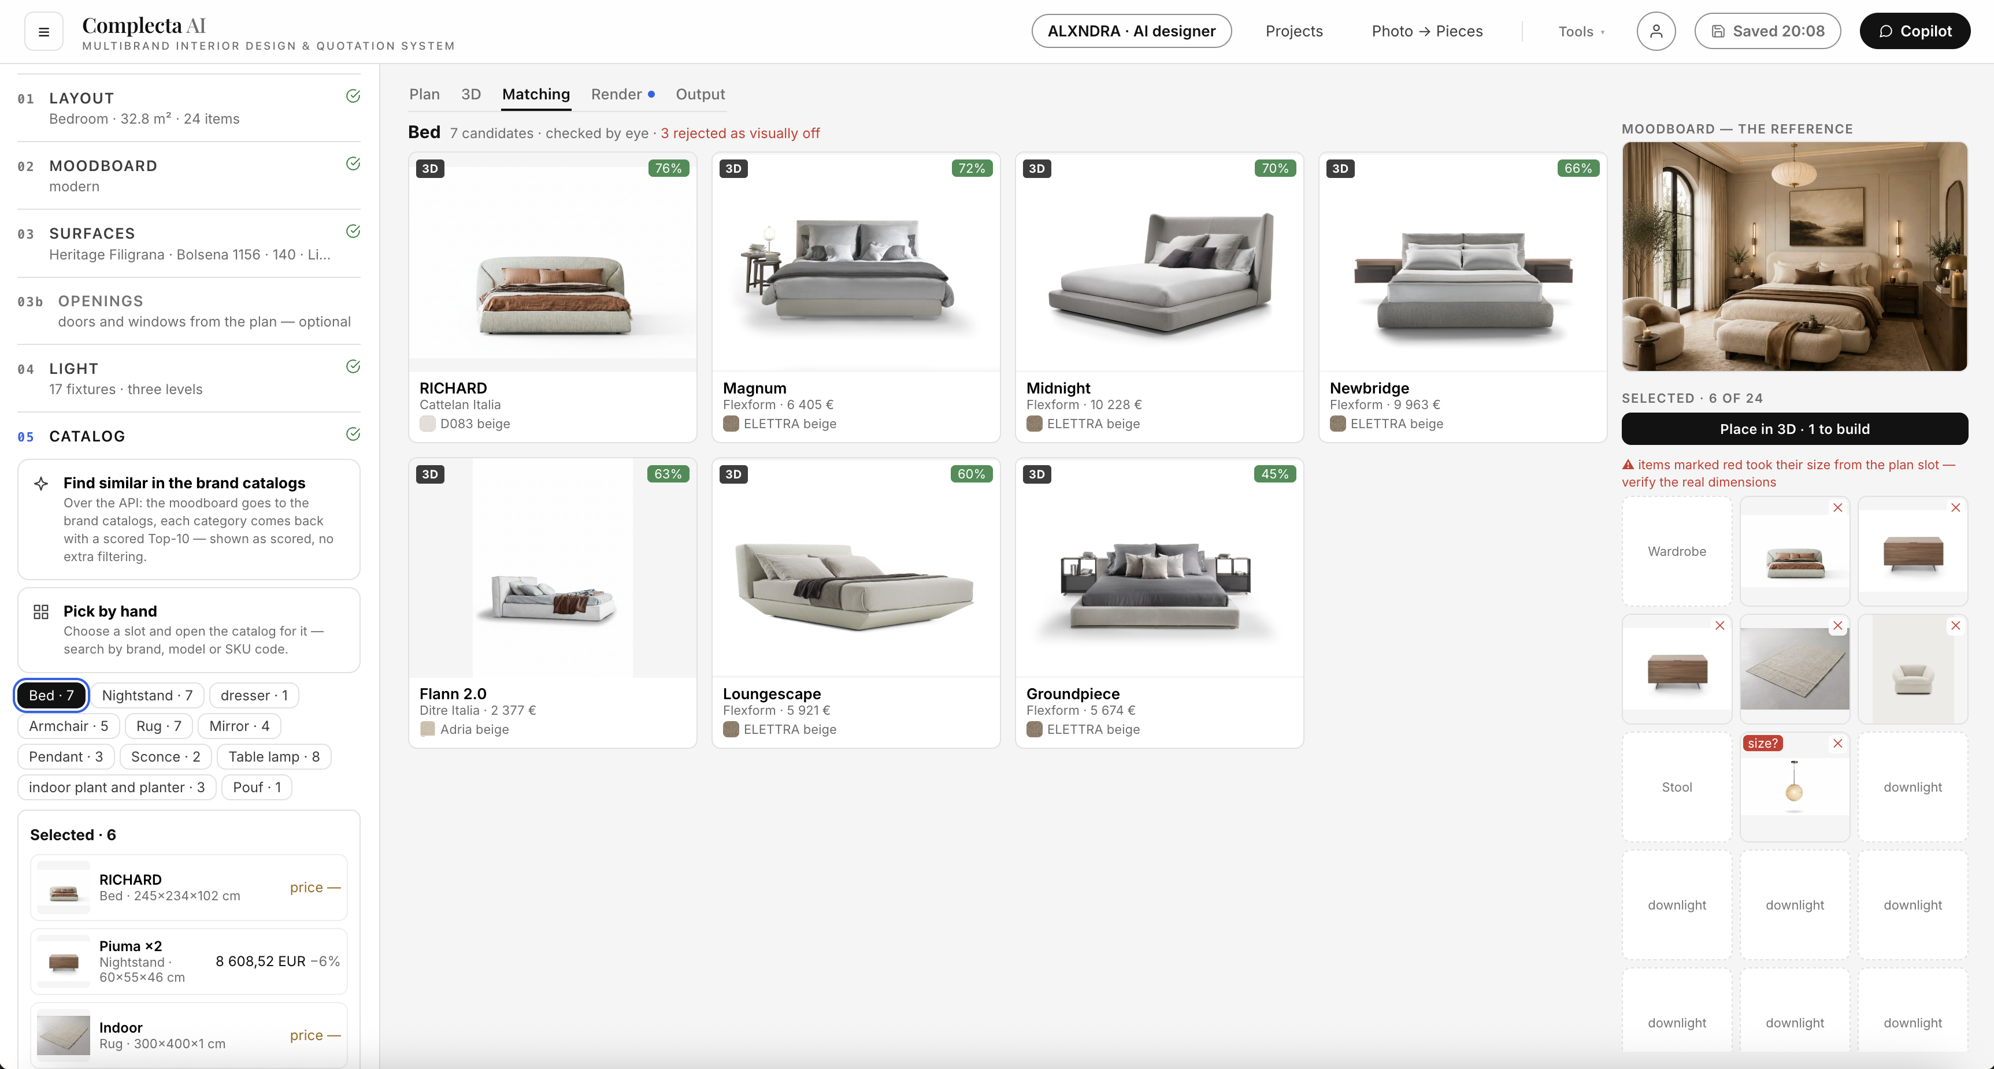This screenshot has height=1069, width=1994.
Task: Select the Nightstand · 7 category chip
Action: [147, 695]
